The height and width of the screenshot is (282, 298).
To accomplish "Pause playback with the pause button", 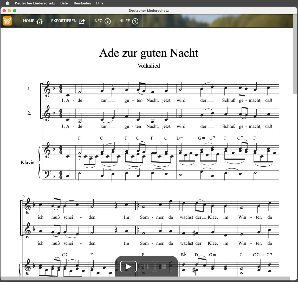I will [x=146, y=266].
